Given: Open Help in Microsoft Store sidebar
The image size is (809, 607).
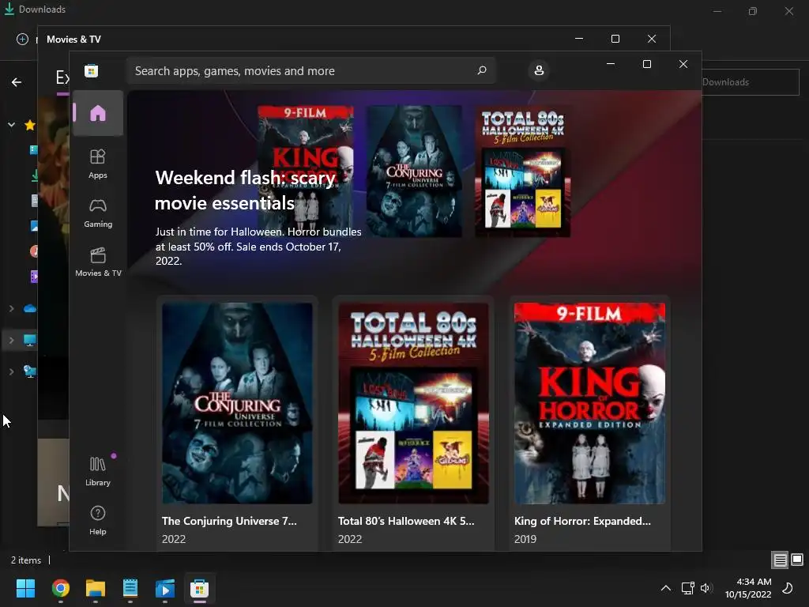Looking at the screenshot, I should tap(97, 520).
